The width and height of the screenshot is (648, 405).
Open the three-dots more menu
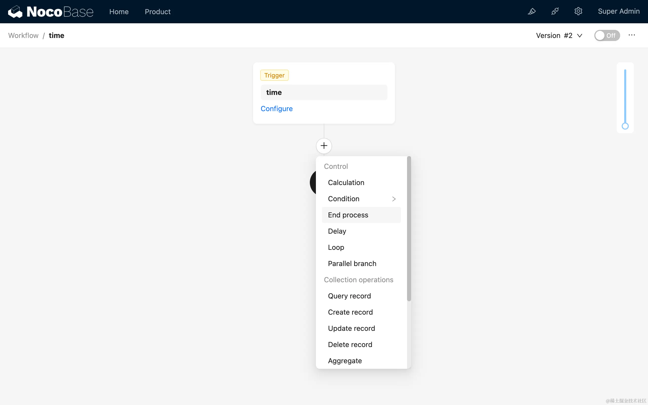pyautogui.click(x=632, y=35)
